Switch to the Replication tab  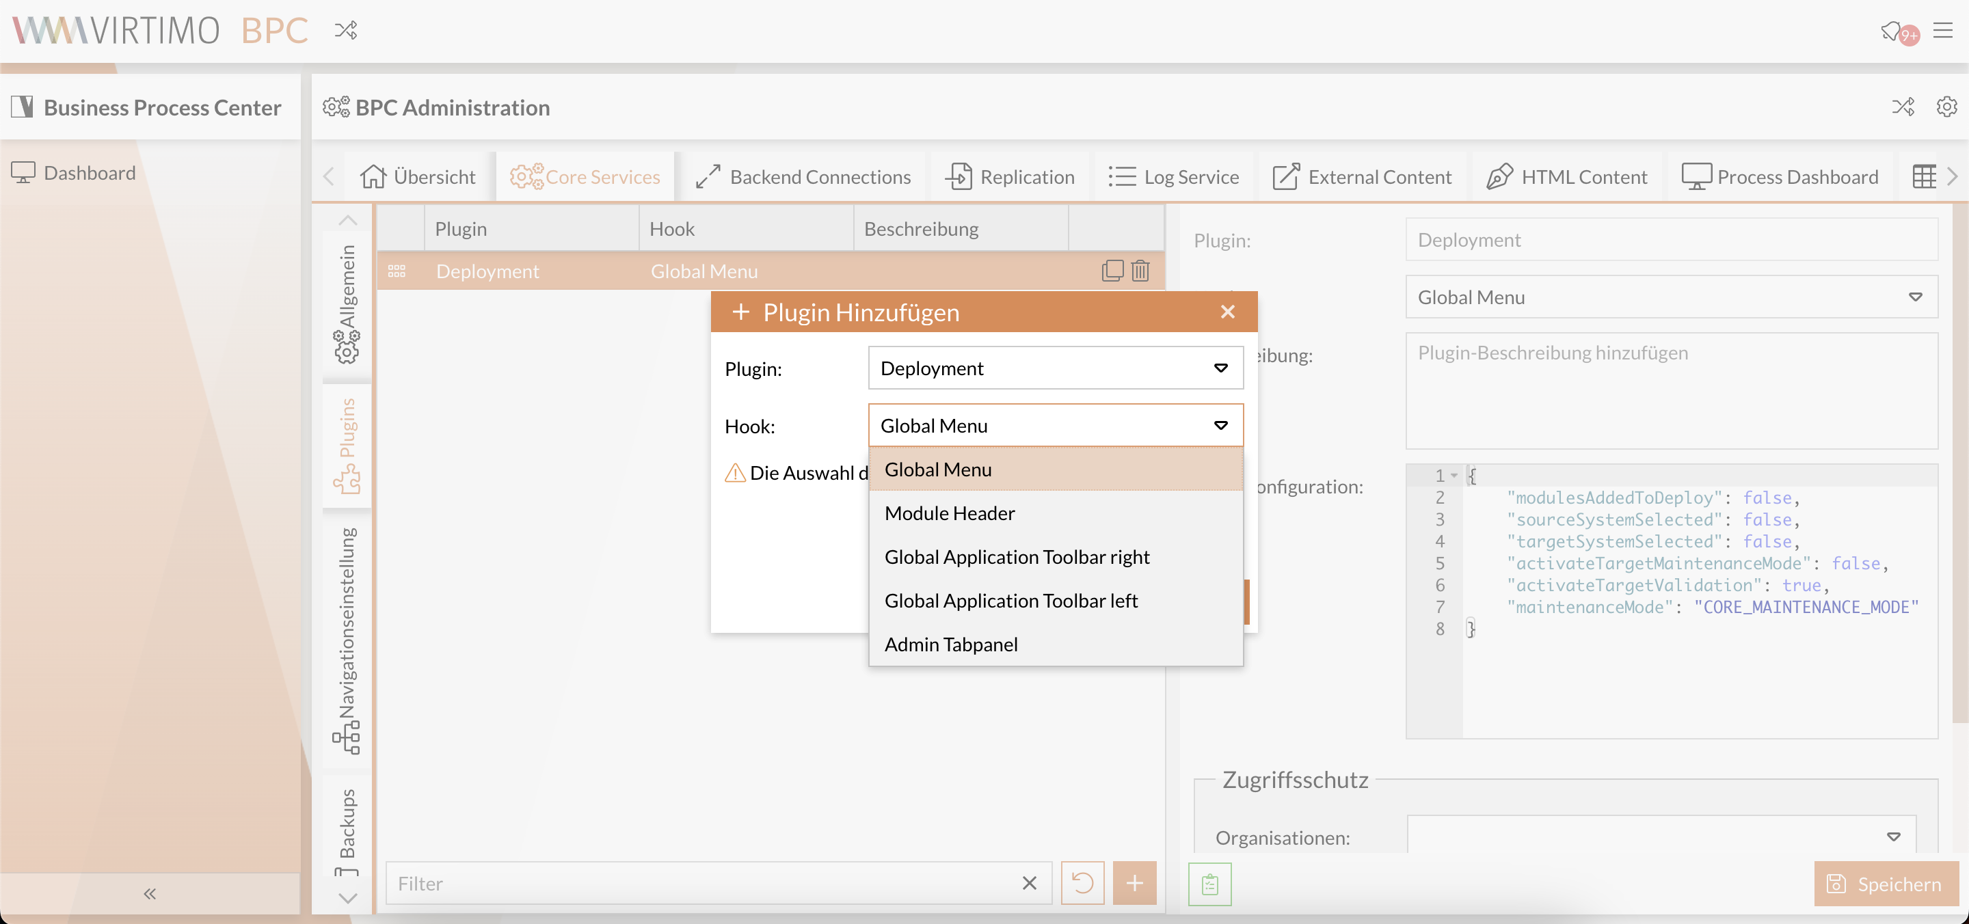coord(1010,176)
